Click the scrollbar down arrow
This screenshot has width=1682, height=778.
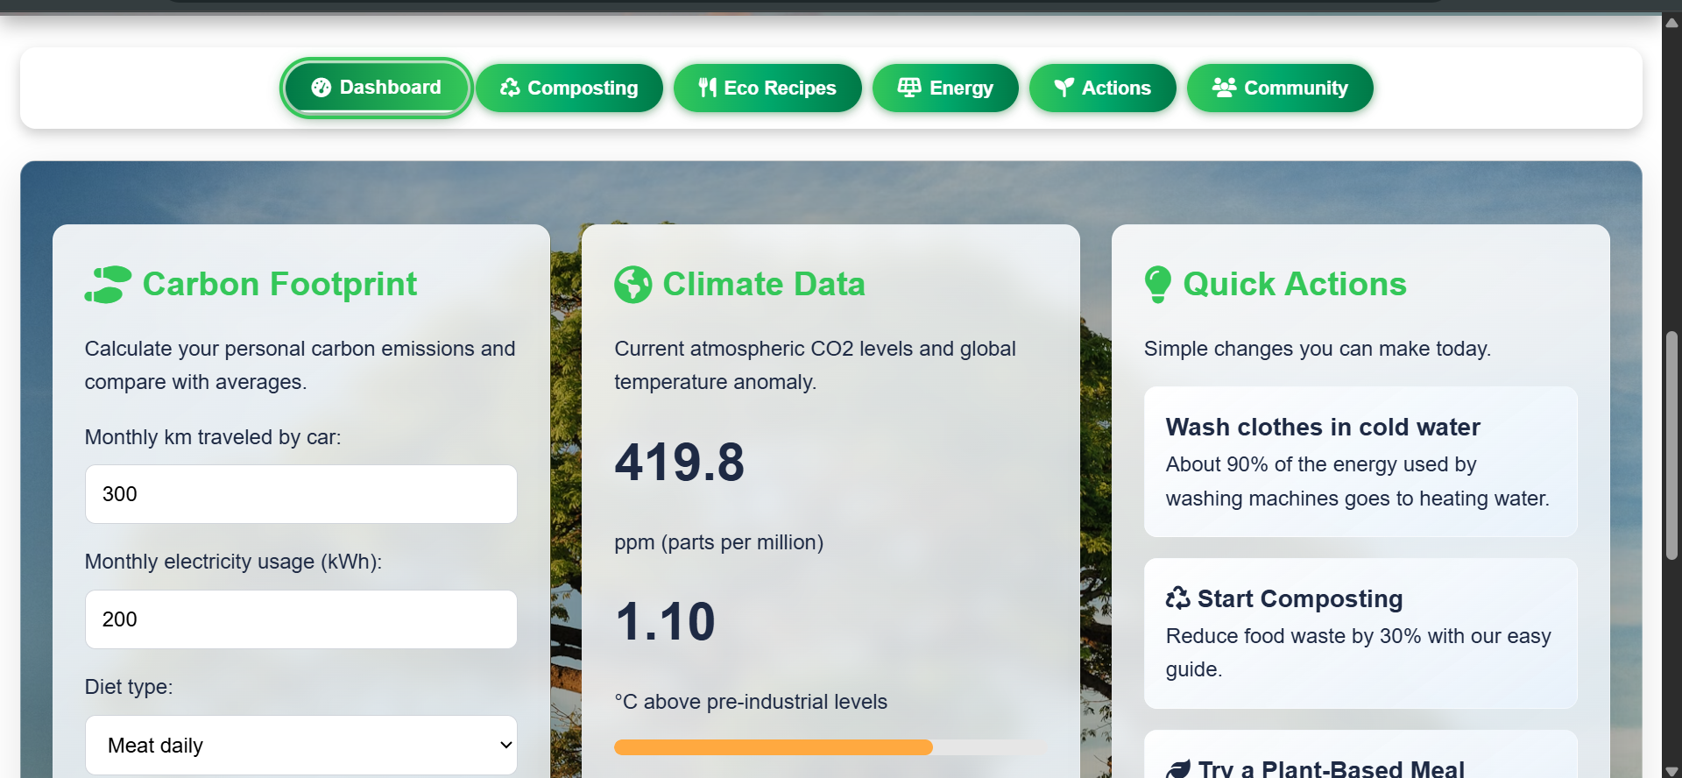1671,771
